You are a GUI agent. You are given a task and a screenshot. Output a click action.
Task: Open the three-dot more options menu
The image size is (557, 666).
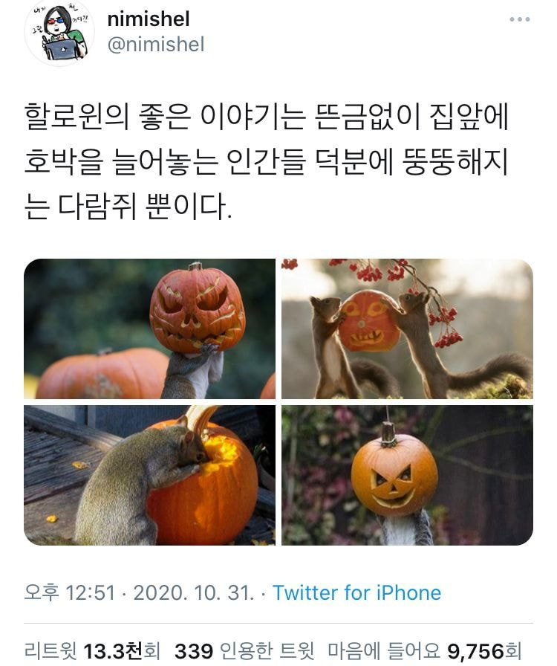[x=520, y=19]
